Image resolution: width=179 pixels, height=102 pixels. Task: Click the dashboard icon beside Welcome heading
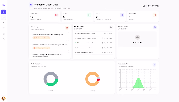(31, 5)
